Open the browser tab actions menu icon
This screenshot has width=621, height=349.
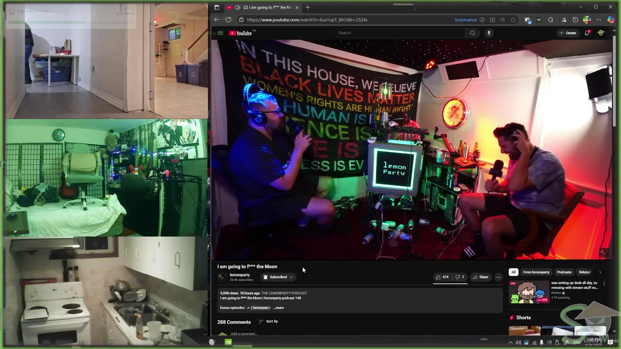tap(216, 7)
